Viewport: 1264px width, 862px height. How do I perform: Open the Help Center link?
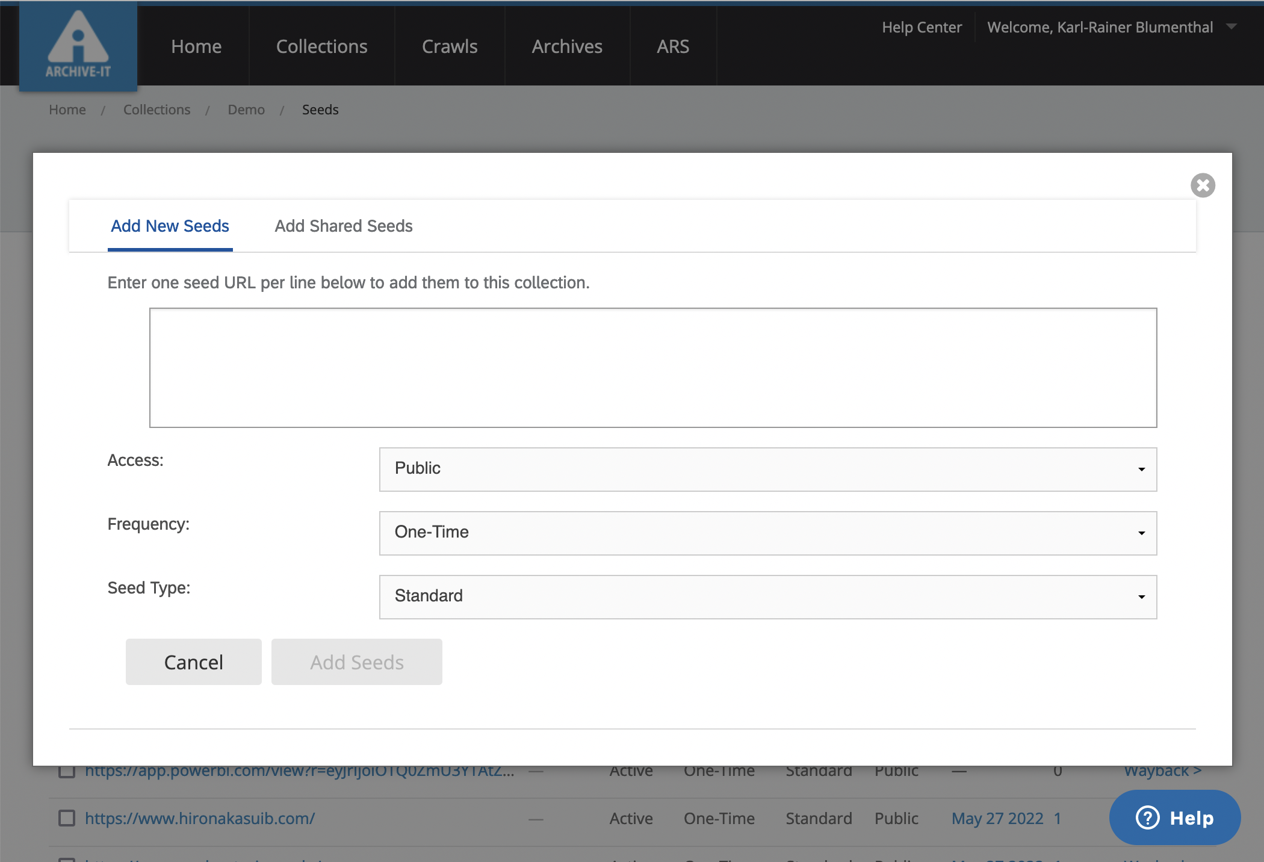922,27
